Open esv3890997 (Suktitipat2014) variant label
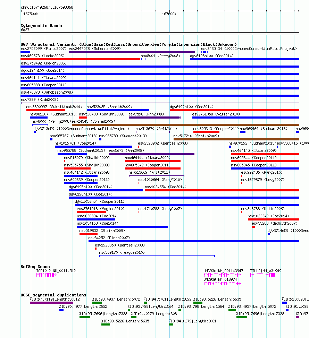 (x=54, y=107)
